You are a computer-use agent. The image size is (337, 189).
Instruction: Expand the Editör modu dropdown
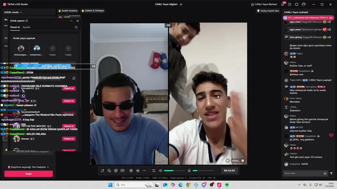coord(13,12)
